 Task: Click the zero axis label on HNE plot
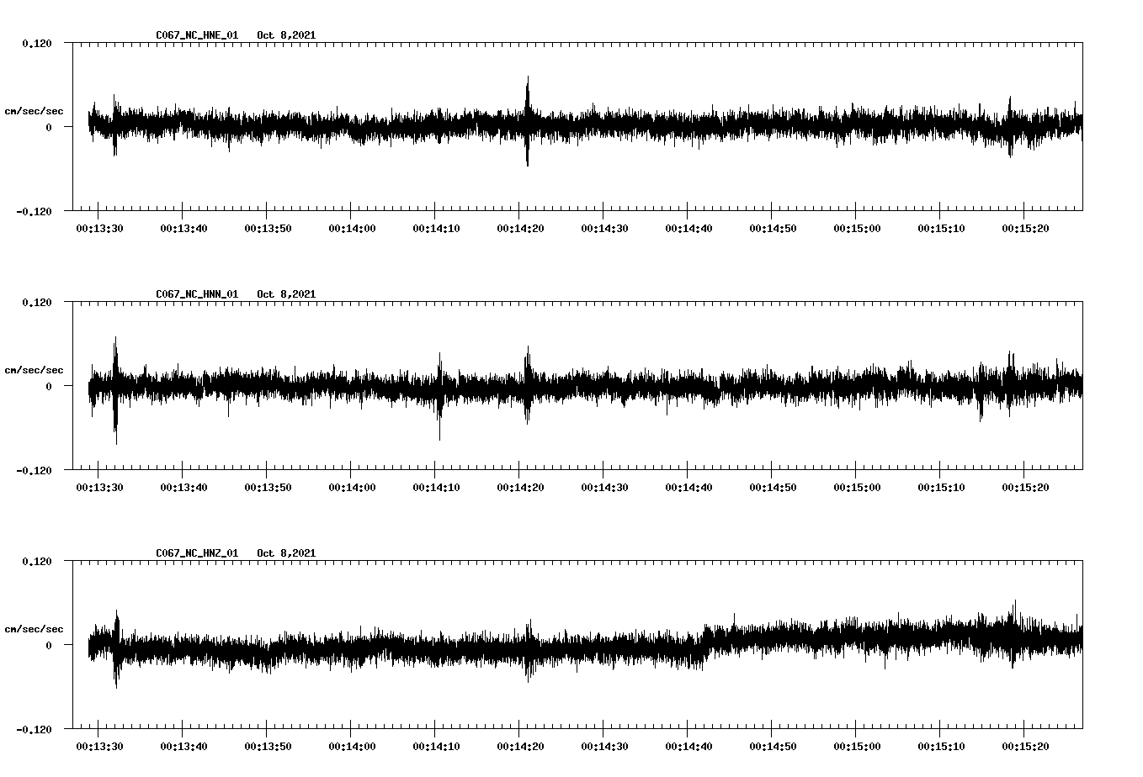point(49,128)
